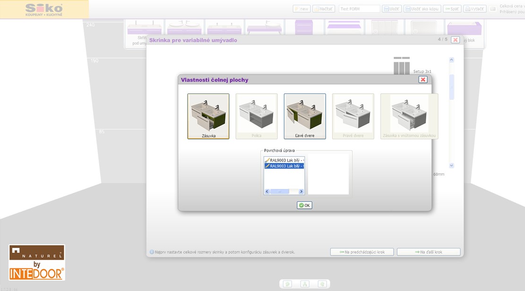Click Uložiť ako kópiu toolbar button
This screenshot has height=291, width=525.
[422, 9]
